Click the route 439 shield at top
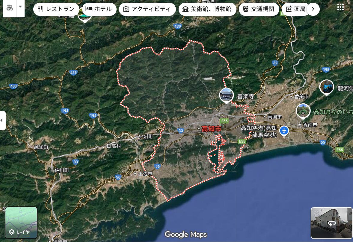Viewport: 353px width, 242px height. 178,27
